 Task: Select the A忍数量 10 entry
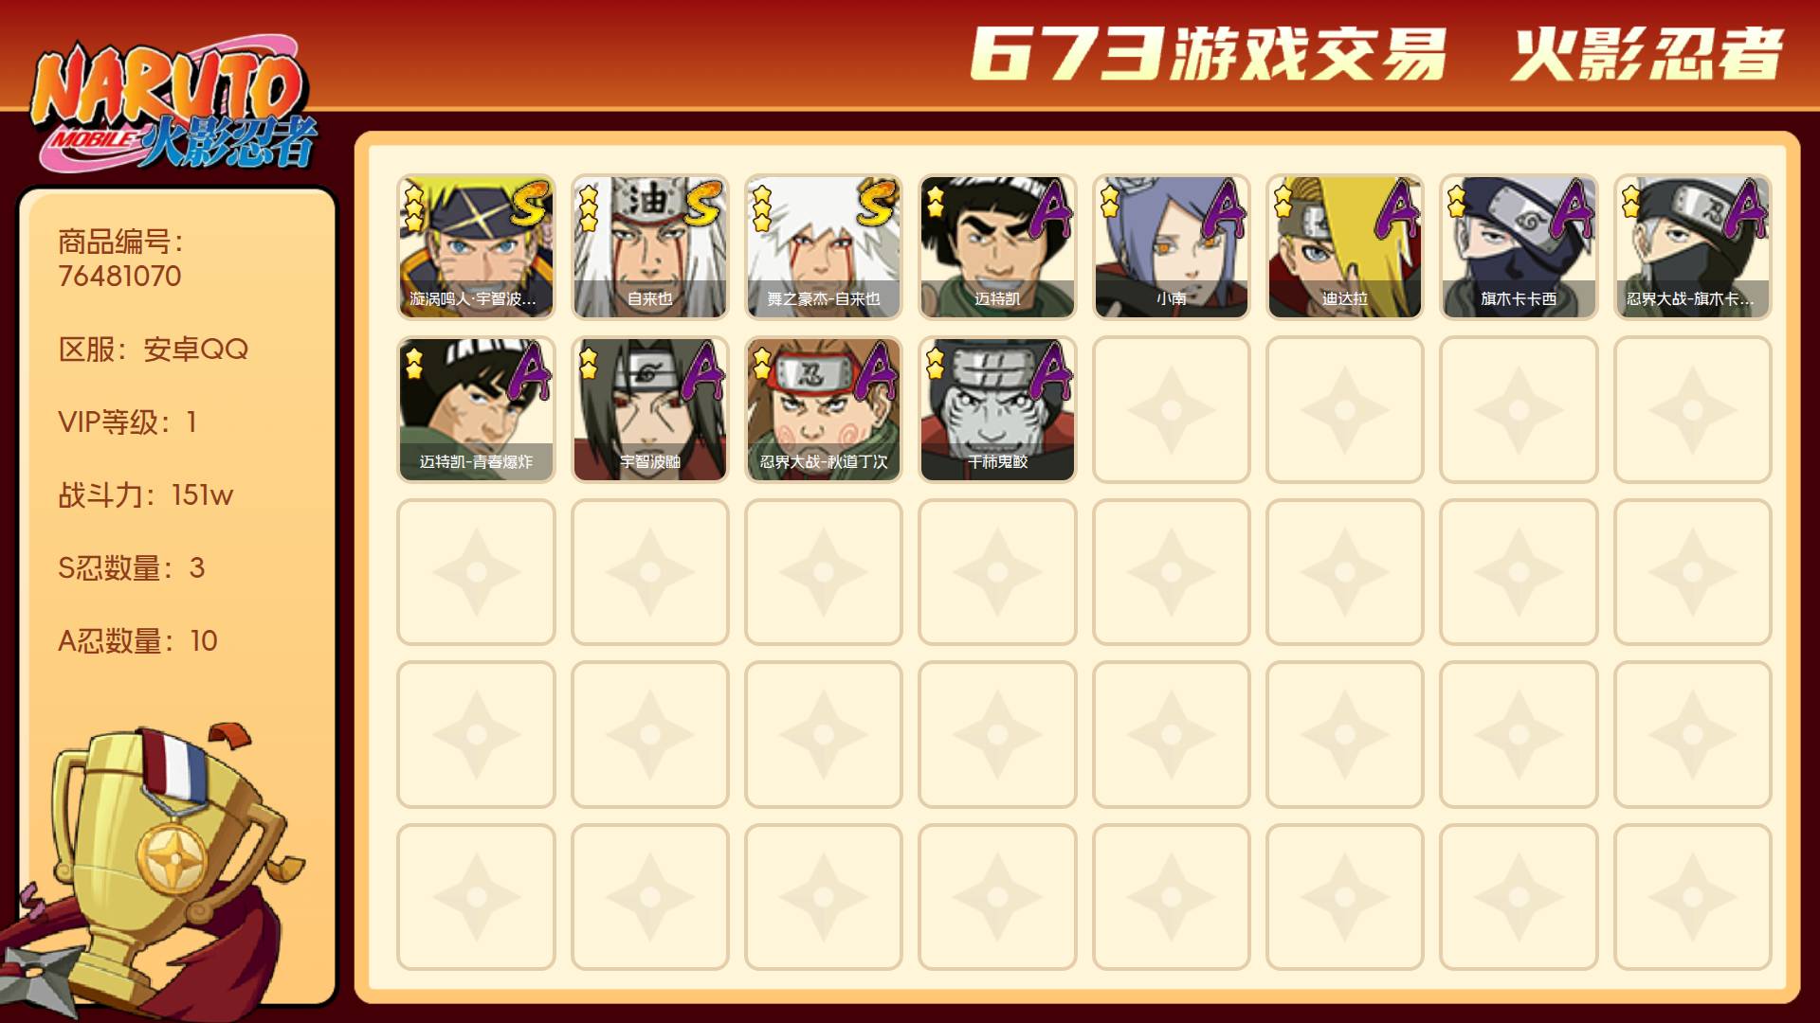[137, 640]
